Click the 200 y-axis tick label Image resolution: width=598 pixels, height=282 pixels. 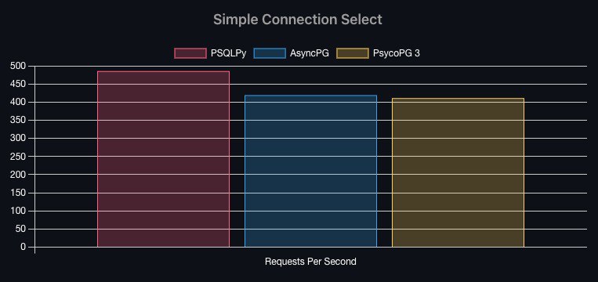17,175
